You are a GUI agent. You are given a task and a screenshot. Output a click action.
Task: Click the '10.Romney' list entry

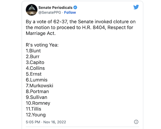click(38, 103)
